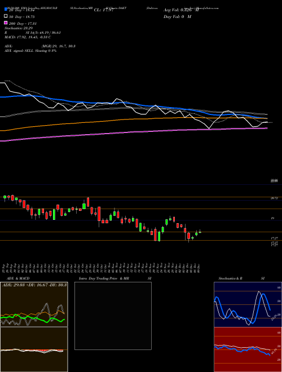282x372 pixels.
Task: Select the '200 Day - 17.31' label
Action: [23, 24]
